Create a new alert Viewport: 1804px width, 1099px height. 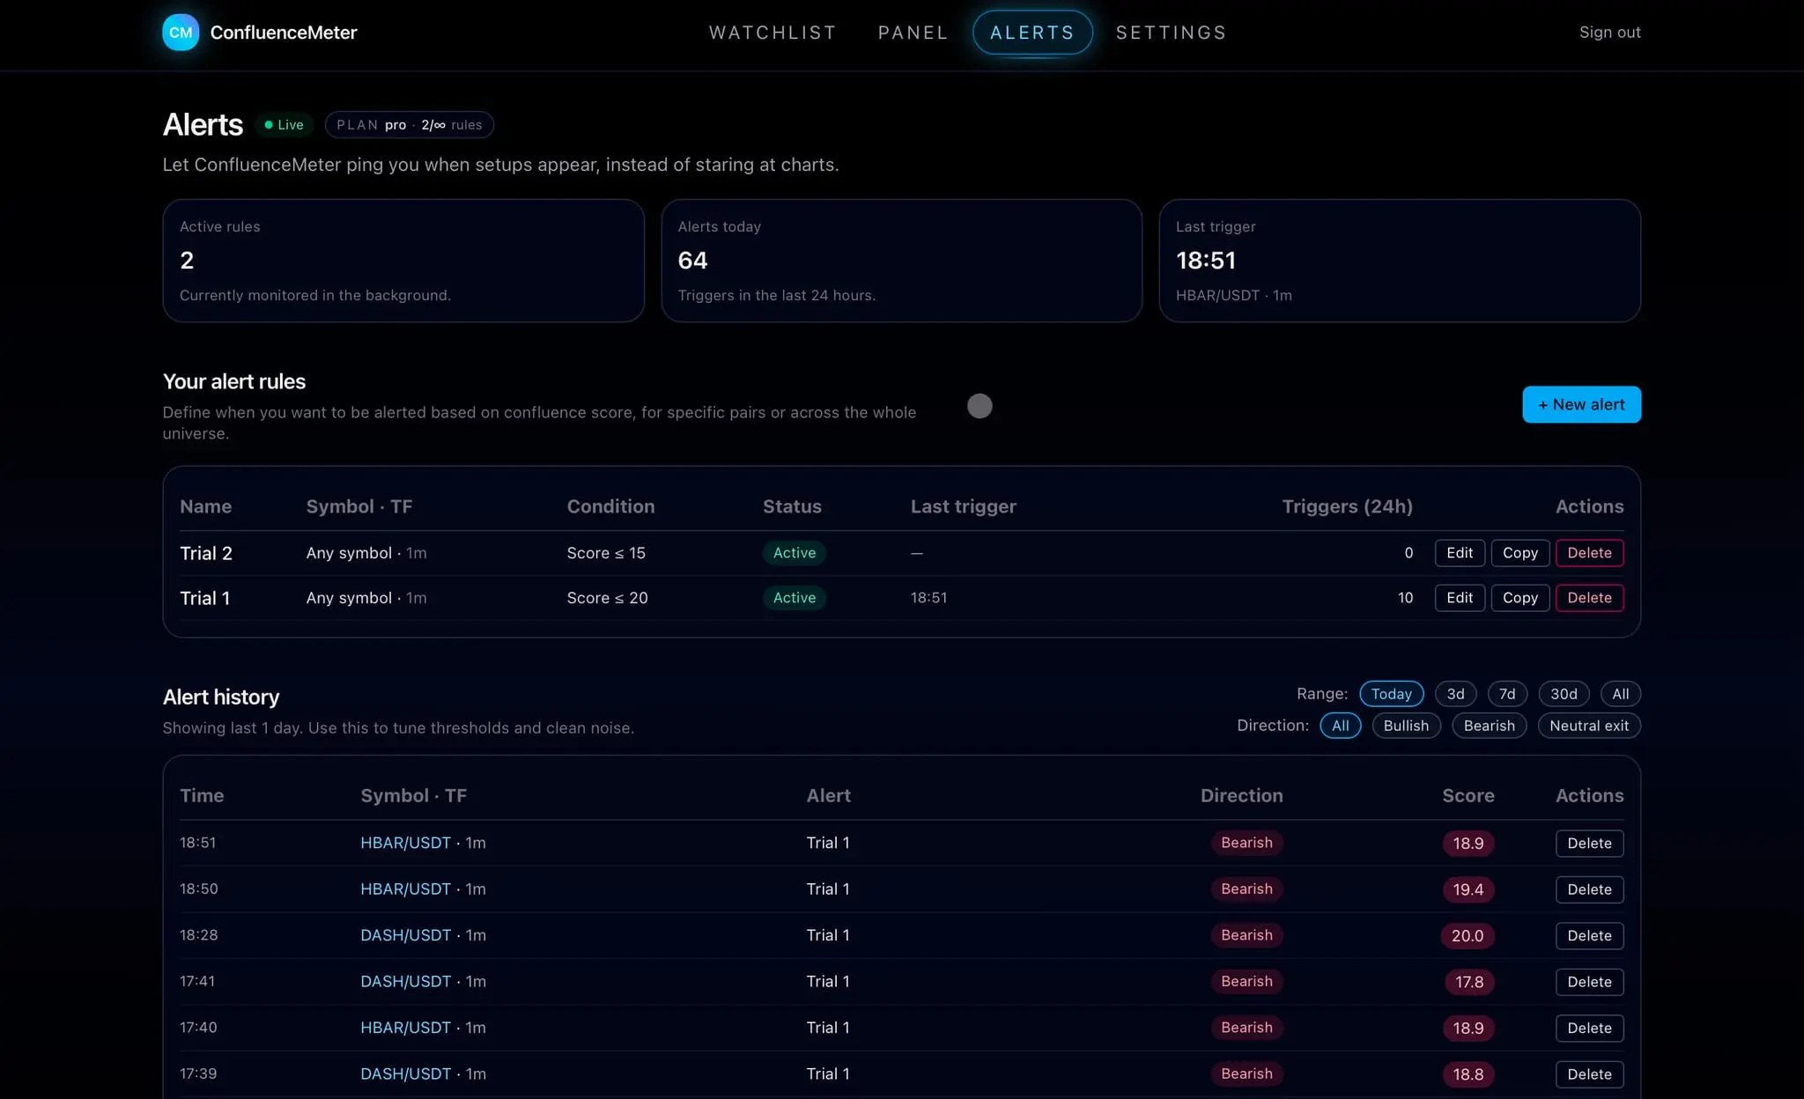pos(1581,404)
